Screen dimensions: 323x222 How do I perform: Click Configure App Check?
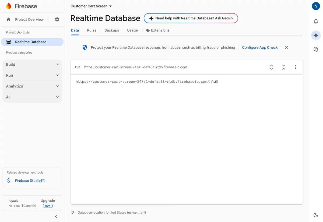tap(259, 47)
